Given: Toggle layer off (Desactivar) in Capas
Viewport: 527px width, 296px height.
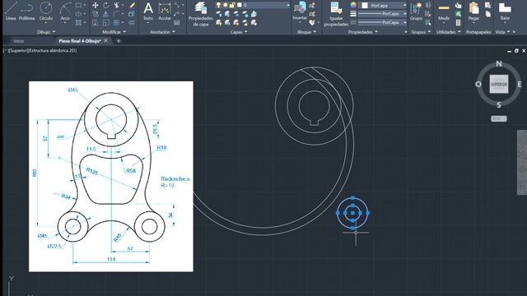Looking at the screenshot, I should 219,14.
